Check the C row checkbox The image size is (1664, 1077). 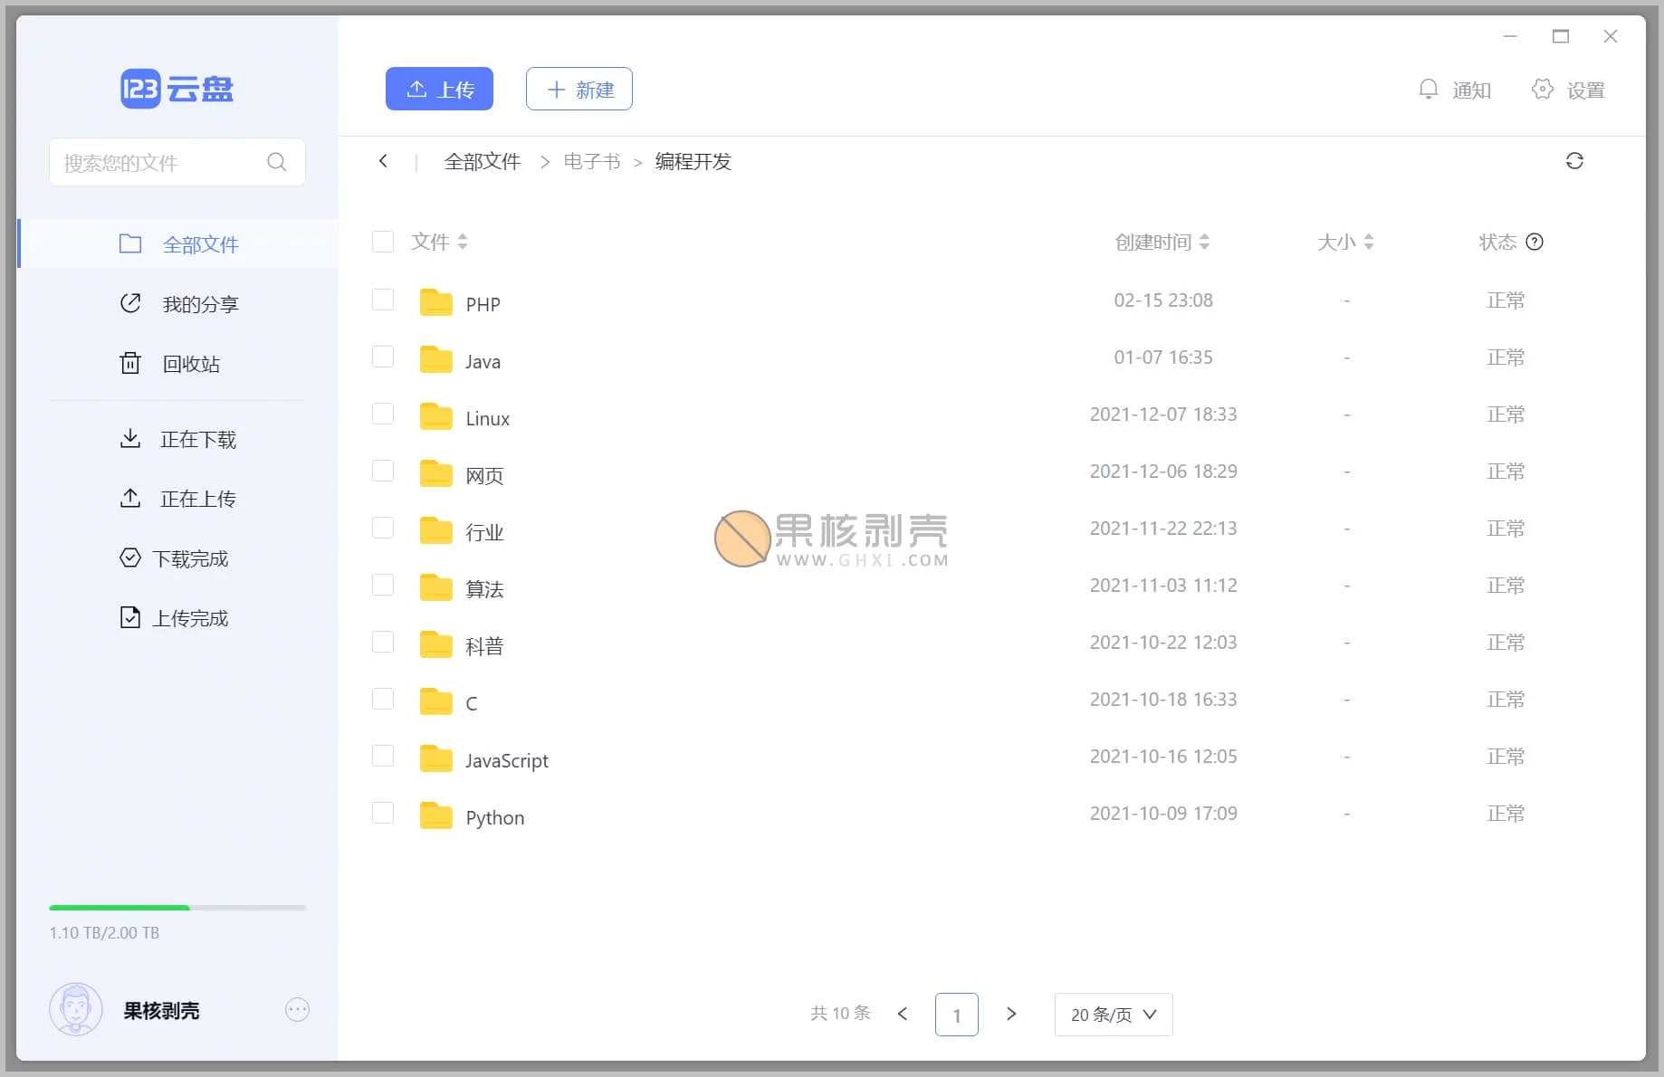[383, 699]
